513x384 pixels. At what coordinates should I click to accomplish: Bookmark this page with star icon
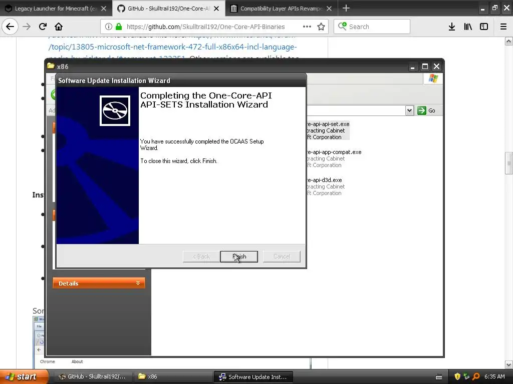point(321,26)
